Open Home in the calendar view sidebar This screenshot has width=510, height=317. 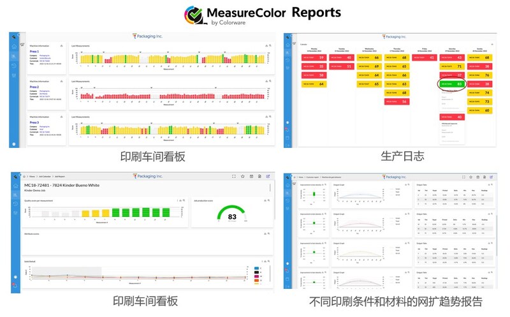click(x=288, y=45)
